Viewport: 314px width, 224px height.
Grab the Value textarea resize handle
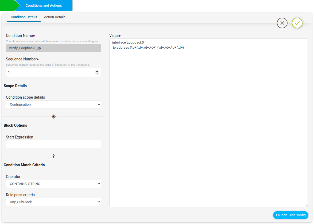pos(306,205)
